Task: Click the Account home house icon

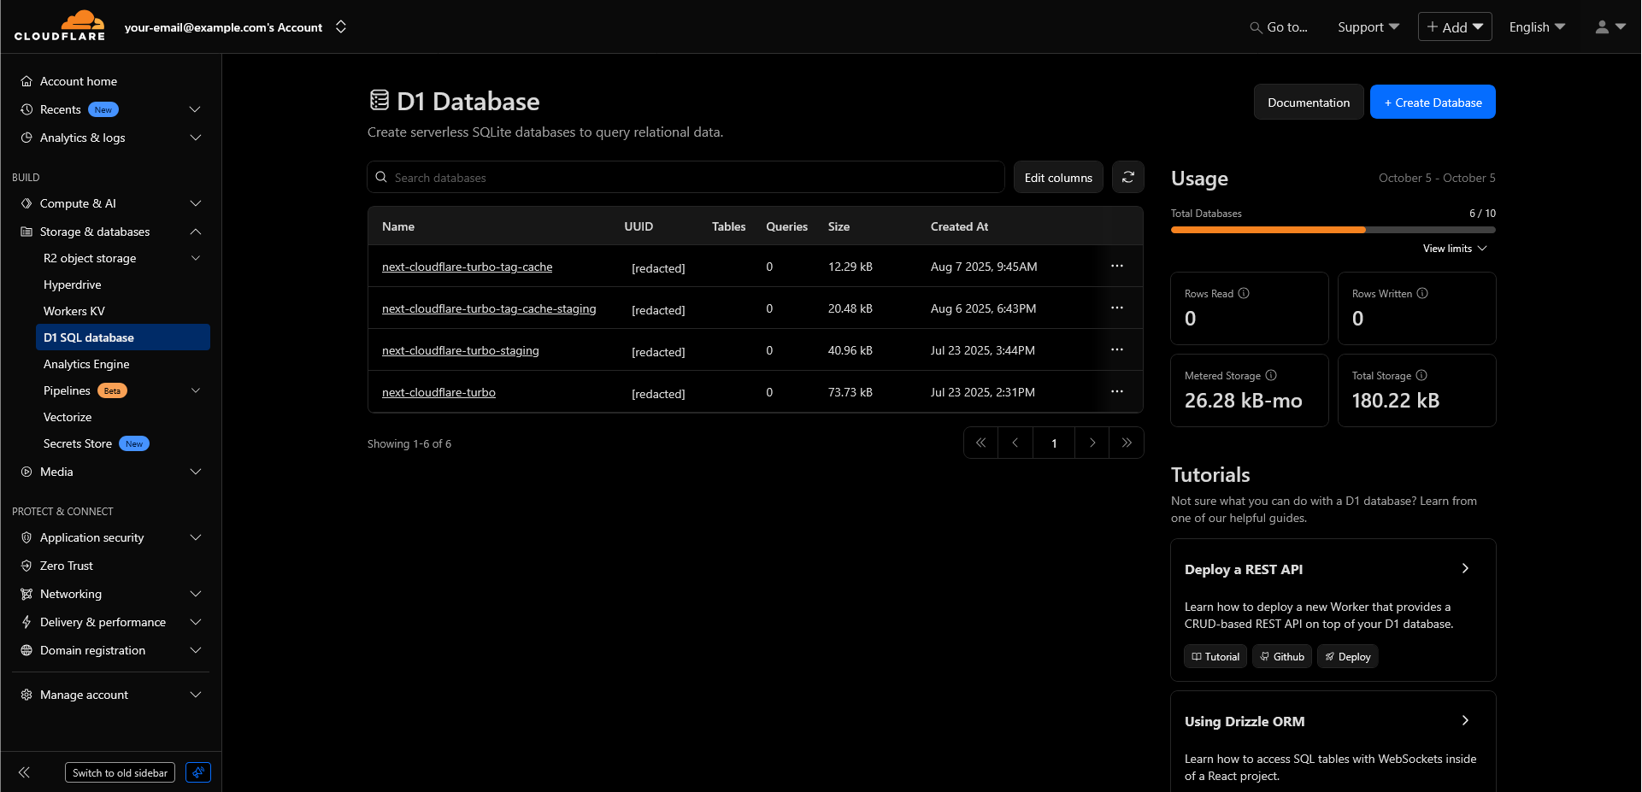Action: [x=26, y=81]
